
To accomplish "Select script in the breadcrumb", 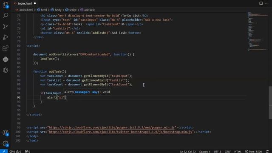I will (71, 10).
